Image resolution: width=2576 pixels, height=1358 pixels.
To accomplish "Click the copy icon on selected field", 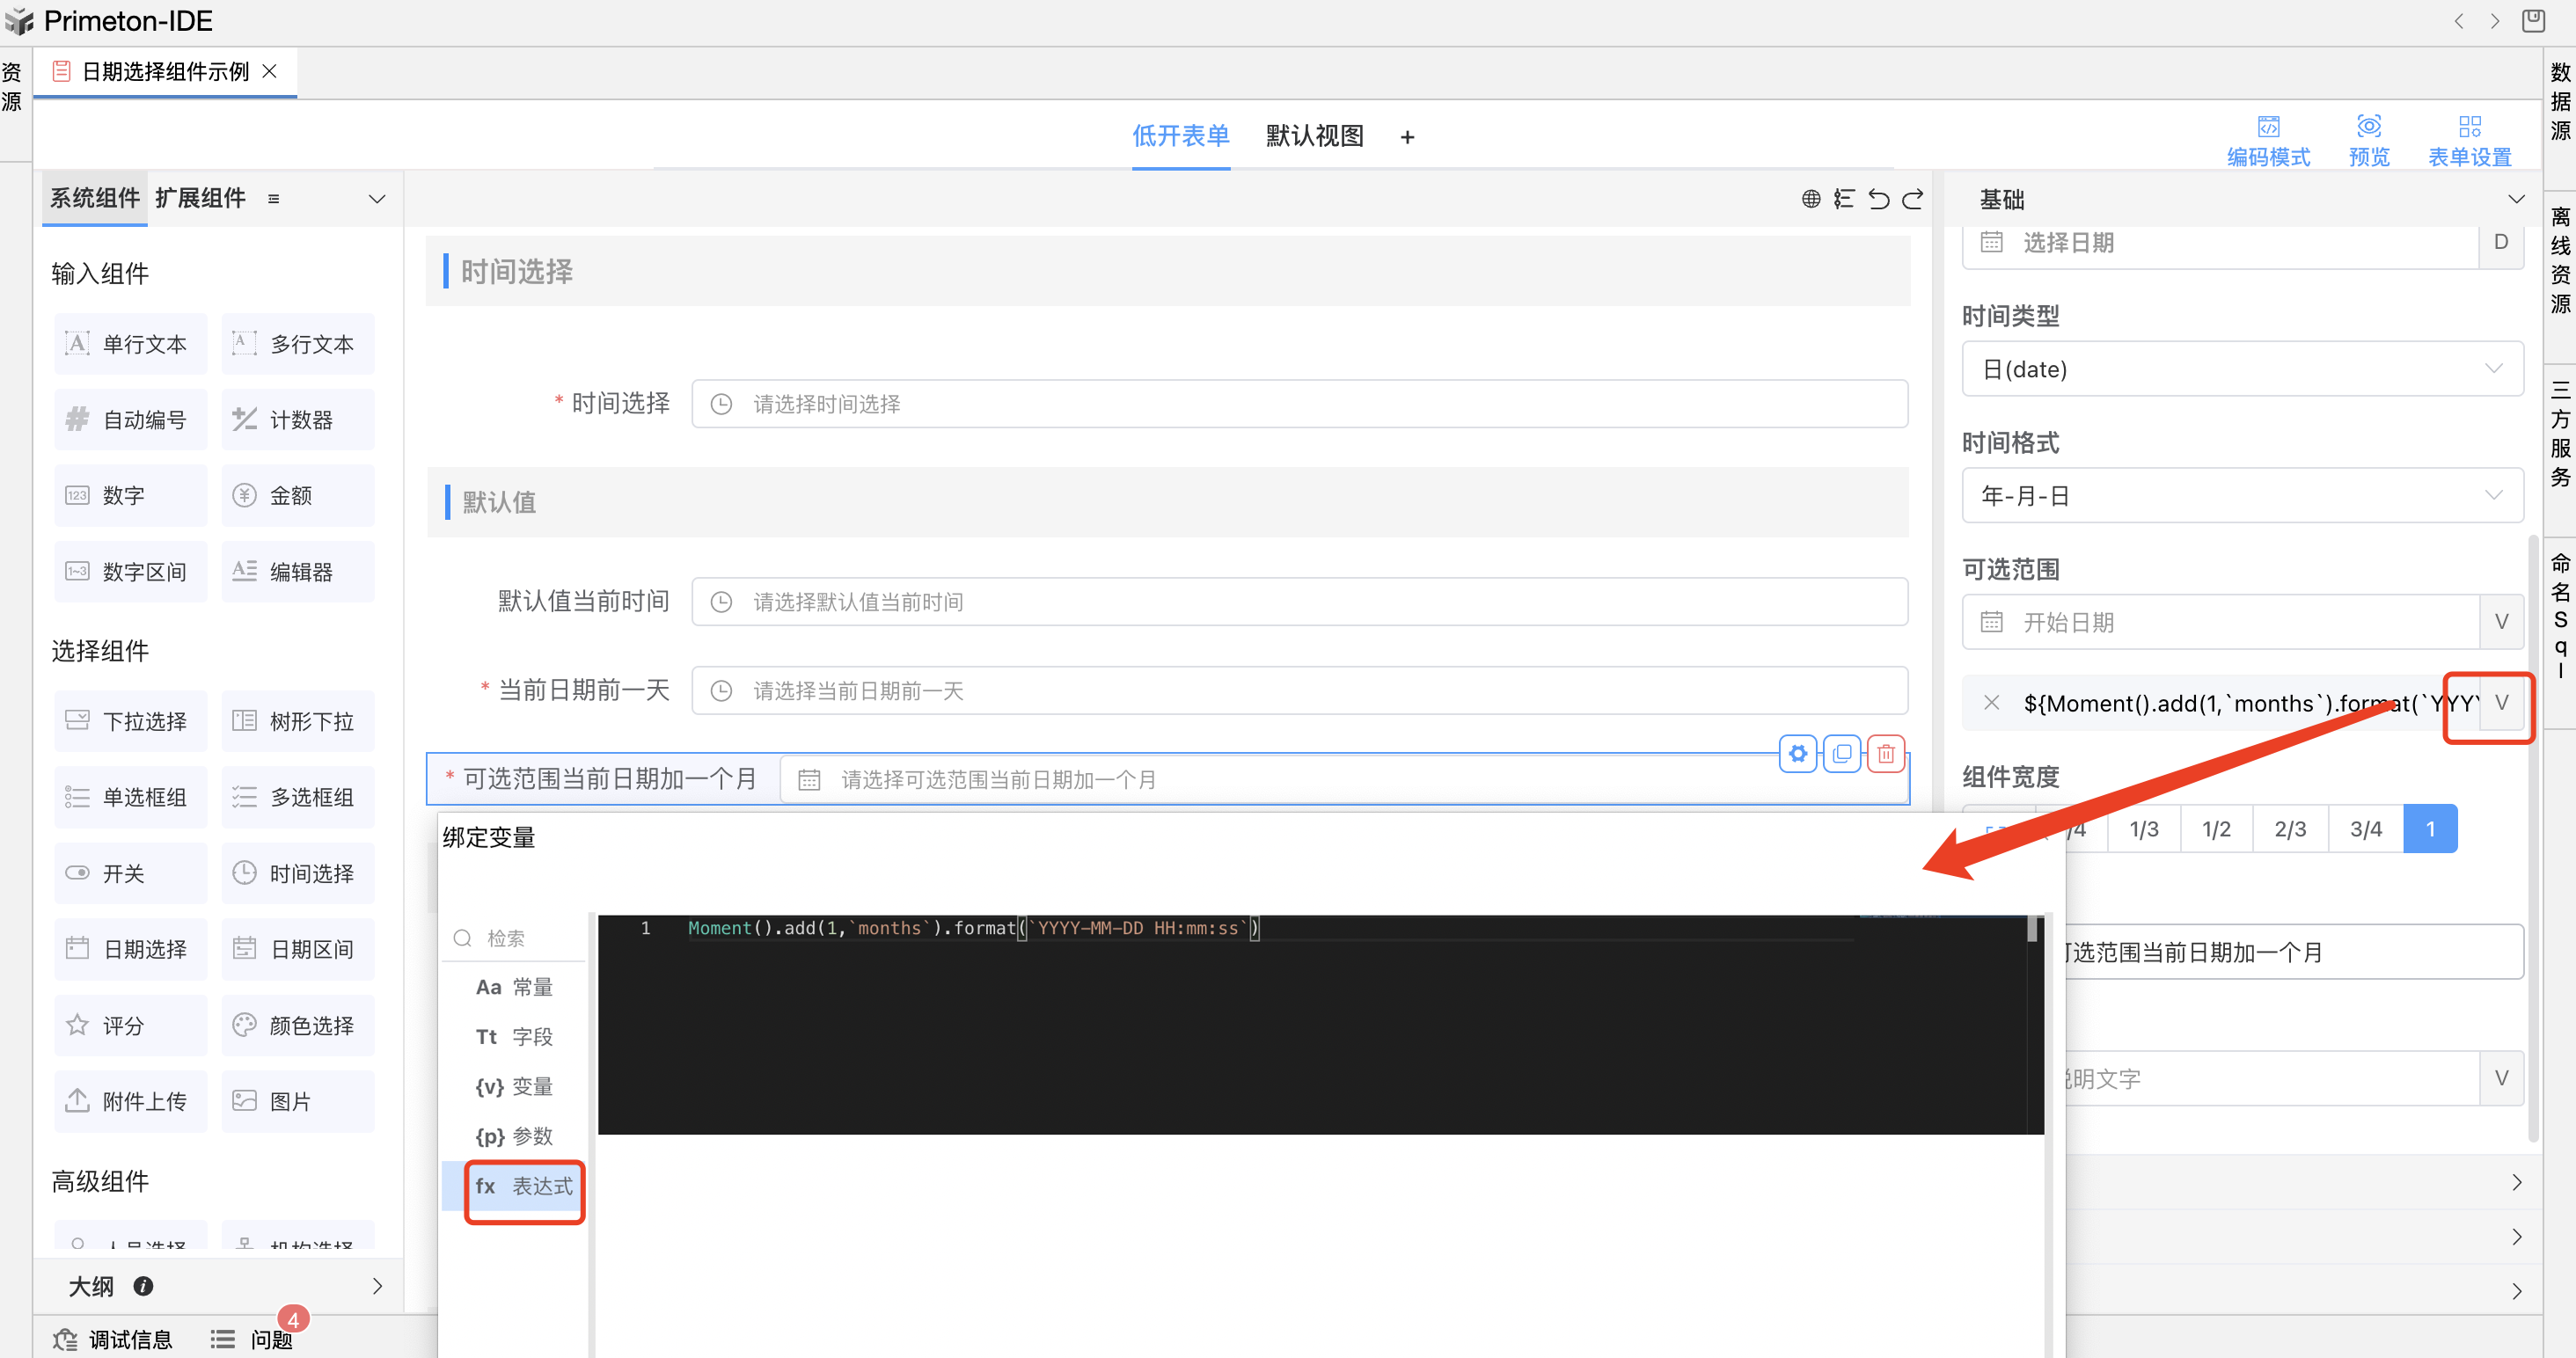I will [x=1842, y=754].
